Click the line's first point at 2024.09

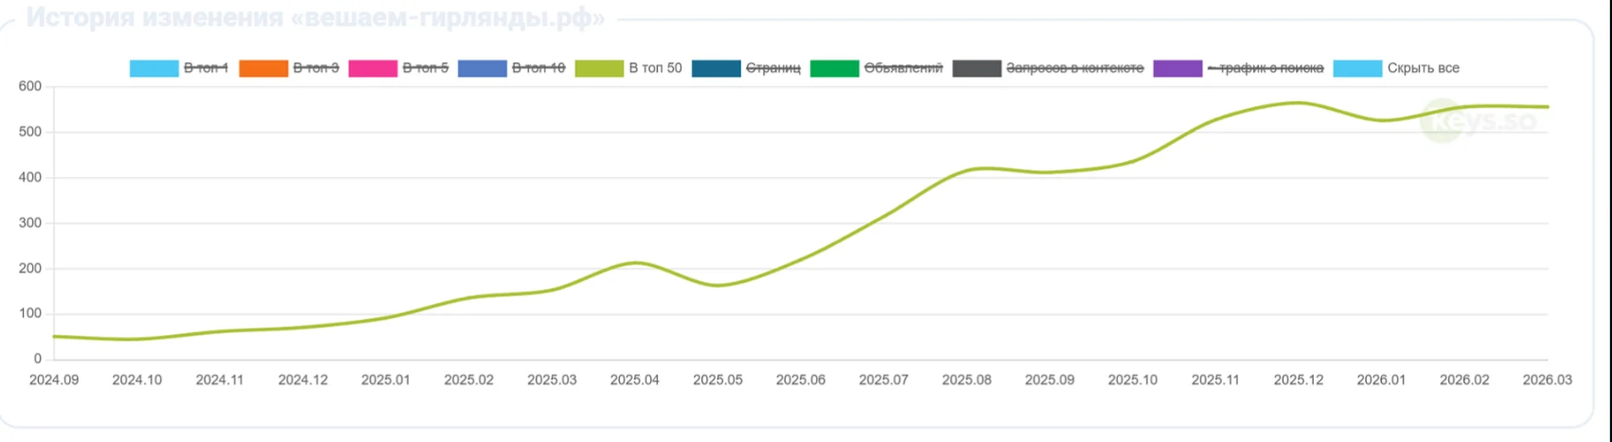click(x=54, y=336)
